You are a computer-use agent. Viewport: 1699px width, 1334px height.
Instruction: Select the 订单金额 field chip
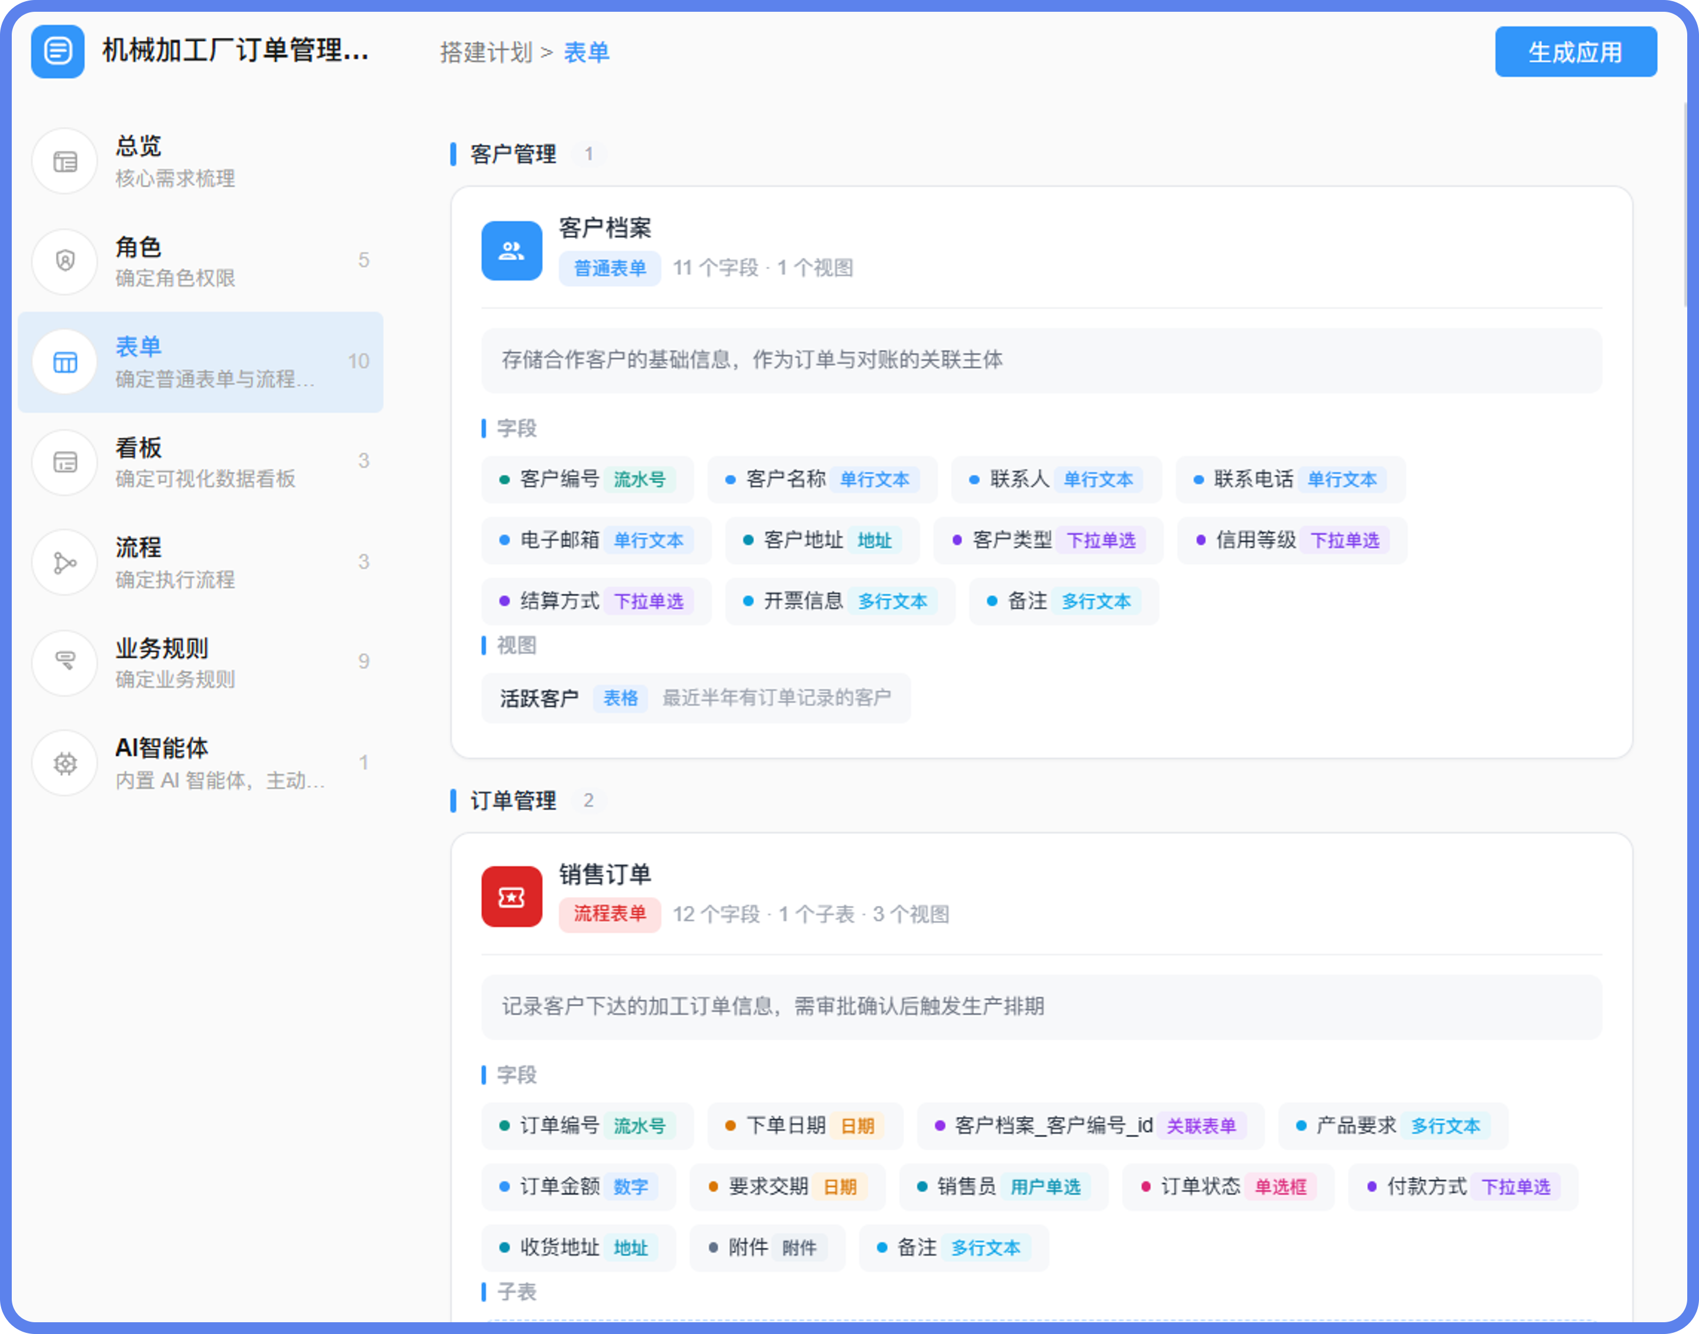click(x=578, y=1186)
